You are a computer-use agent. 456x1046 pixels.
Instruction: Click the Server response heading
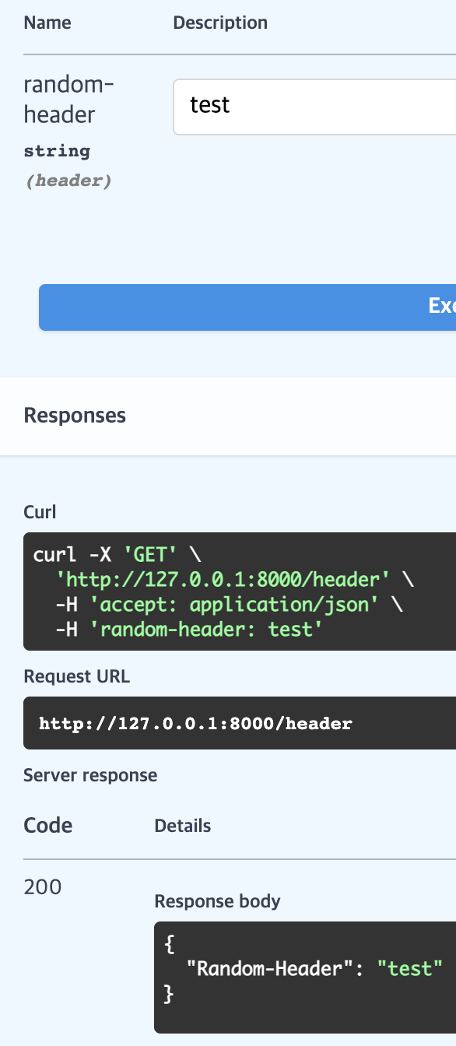pyautogui.click(x=90, y=775)
